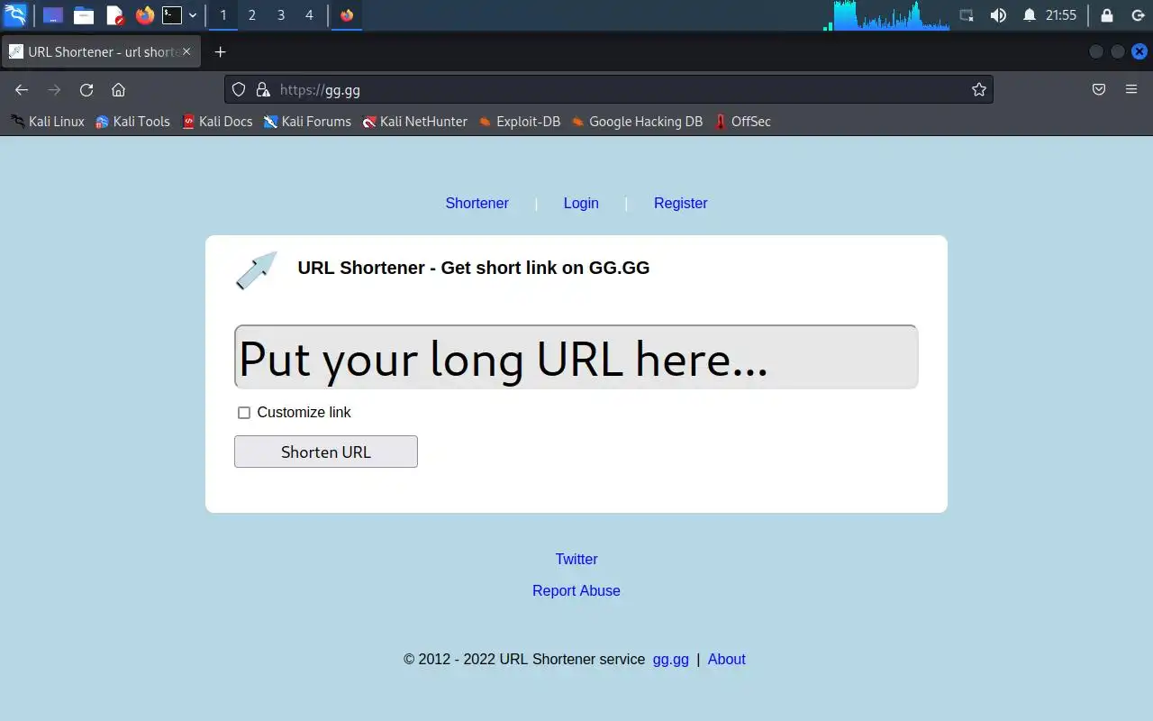Switch to workspace 1
Viewport: 1153px width, 721px height.
[x=223, y=15]
